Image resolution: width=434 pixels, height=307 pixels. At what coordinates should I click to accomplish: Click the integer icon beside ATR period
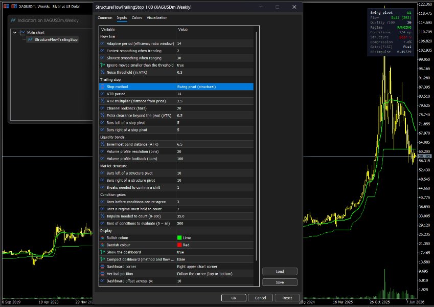(x=103, y=94)
